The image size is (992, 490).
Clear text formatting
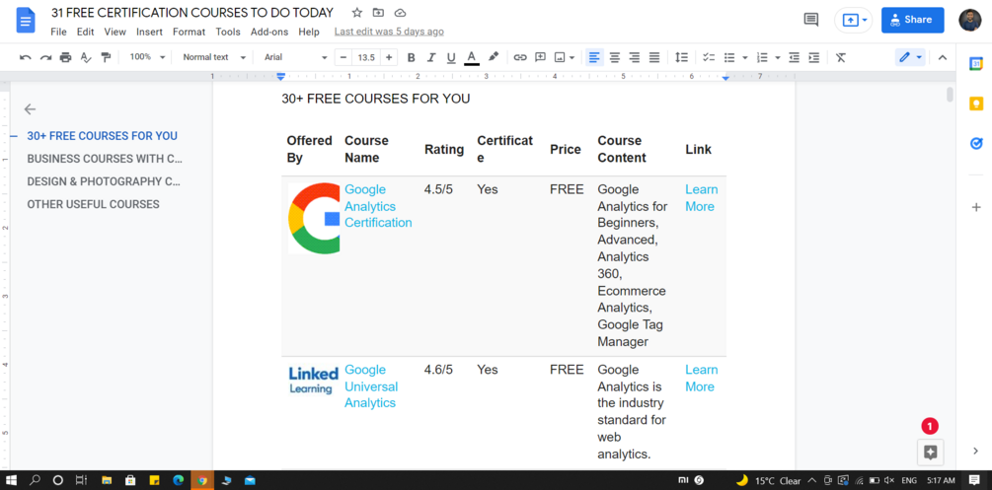pyautogui.click(x=841, y=57)
